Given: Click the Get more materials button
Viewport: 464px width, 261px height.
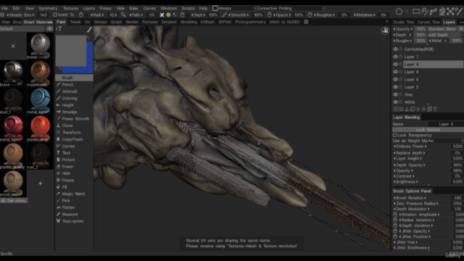Looking at the screenshot, I should pos(14,201).
